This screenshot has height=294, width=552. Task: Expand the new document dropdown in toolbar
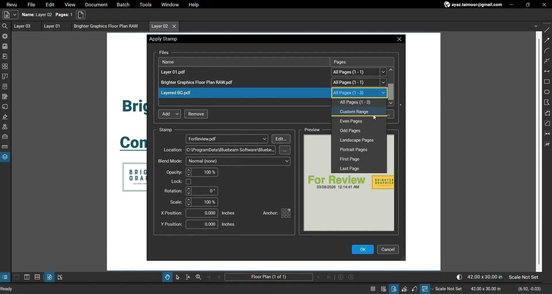pos(15,15)
